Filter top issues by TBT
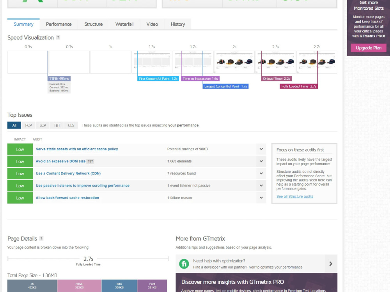390x292 pixels. [57, 125]
